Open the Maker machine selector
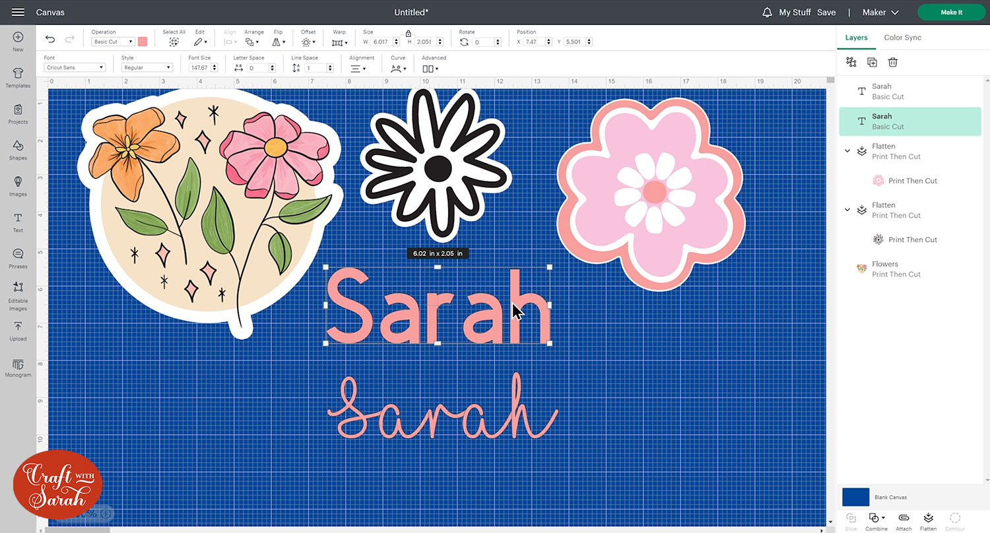 tap(880, 13)
